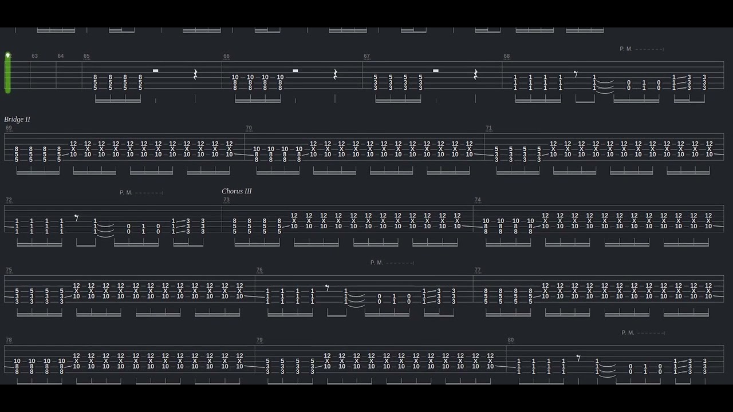
Task: Click the P. M. marking above measure 68
Action: point(626,49)
